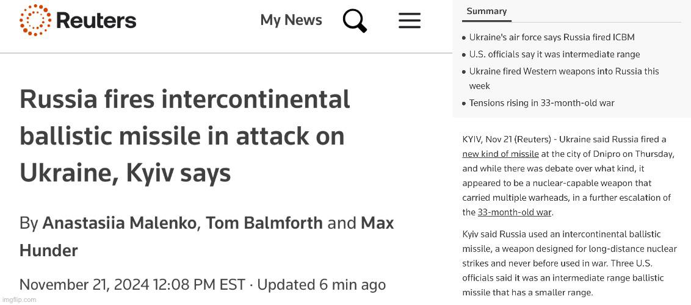Click summary bullet about U.S. officials
Image resolution: width=691 pixels, height=305 pixels.
[554, 54]
